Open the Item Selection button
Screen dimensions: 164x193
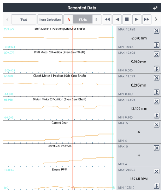[50, 19]
